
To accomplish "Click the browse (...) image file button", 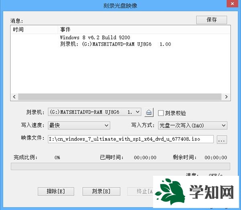I will pos(222,140).
